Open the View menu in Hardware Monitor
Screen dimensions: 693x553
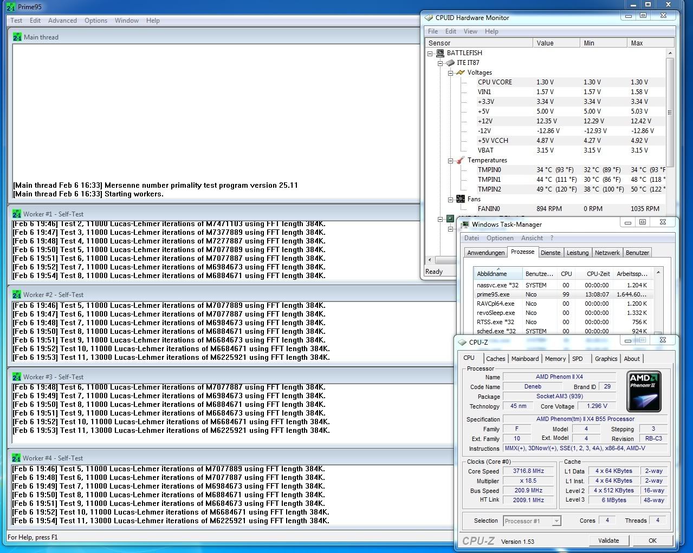471,31
